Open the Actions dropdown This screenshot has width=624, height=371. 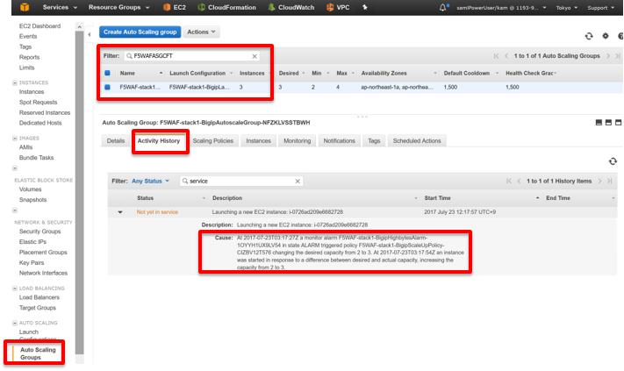[x=201, y=32]
